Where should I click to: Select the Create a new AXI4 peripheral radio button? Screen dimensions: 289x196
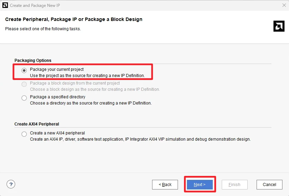click(x=24, y=134)
